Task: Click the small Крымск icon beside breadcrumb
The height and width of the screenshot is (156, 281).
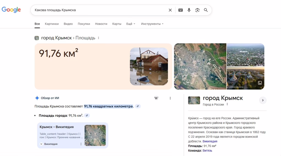Action: (37, 38)
